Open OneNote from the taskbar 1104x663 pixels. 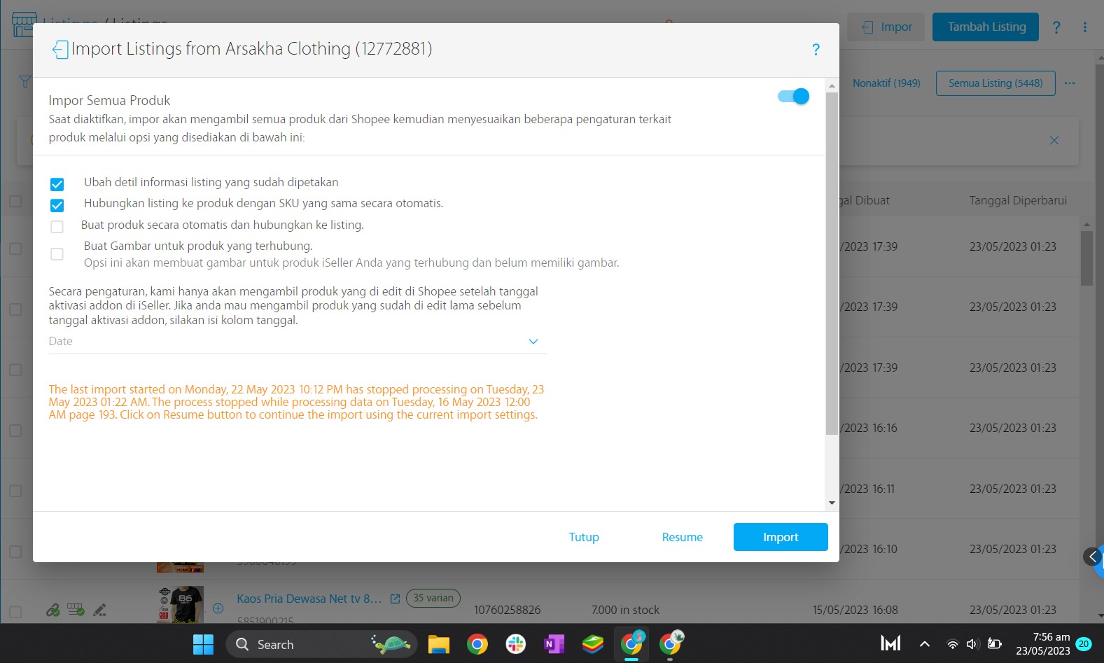click(554, 644)
